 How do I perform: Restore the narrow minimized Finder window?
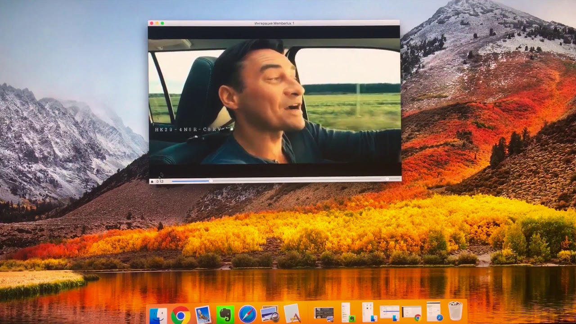coord(369,312)
